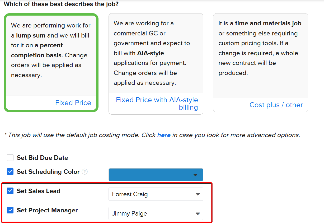
Task: Uncheck the Set Sales Lead checkbox
Action: point(10,191)
